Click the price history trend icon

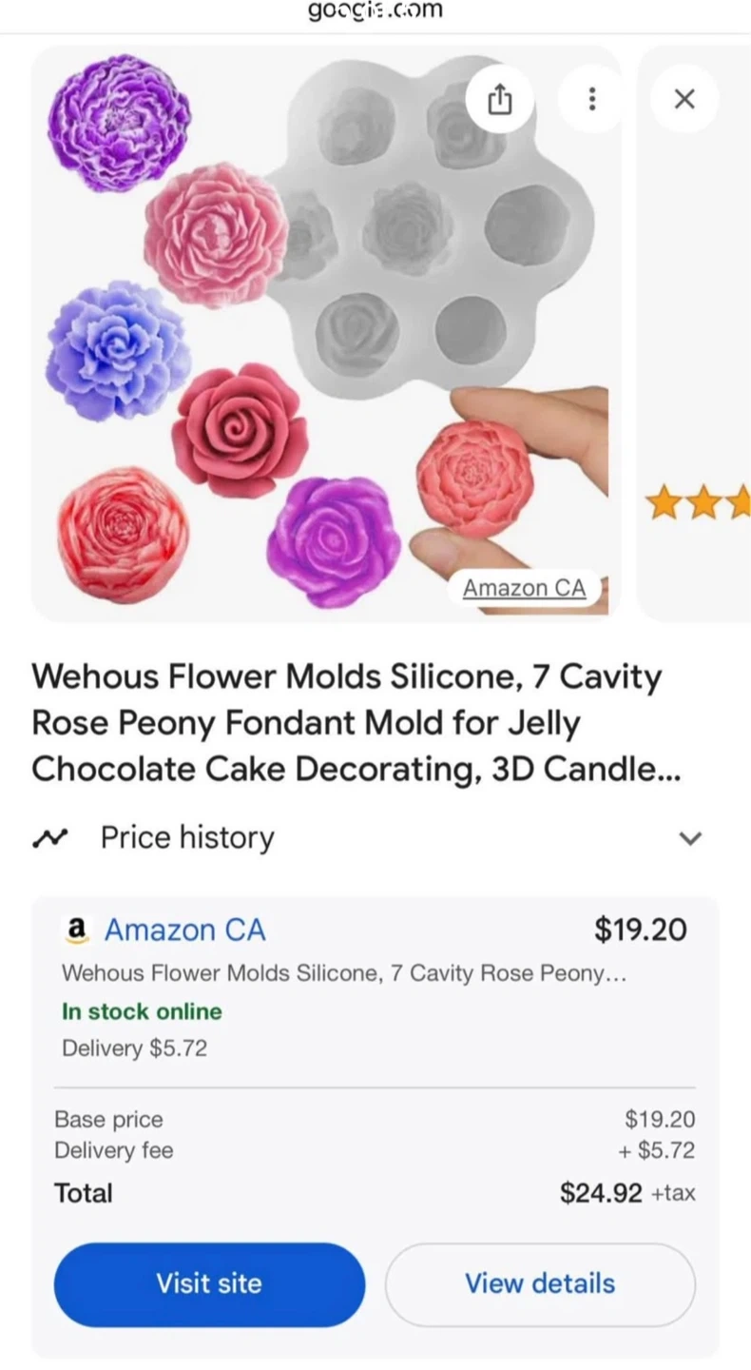(x=49, y=838)
